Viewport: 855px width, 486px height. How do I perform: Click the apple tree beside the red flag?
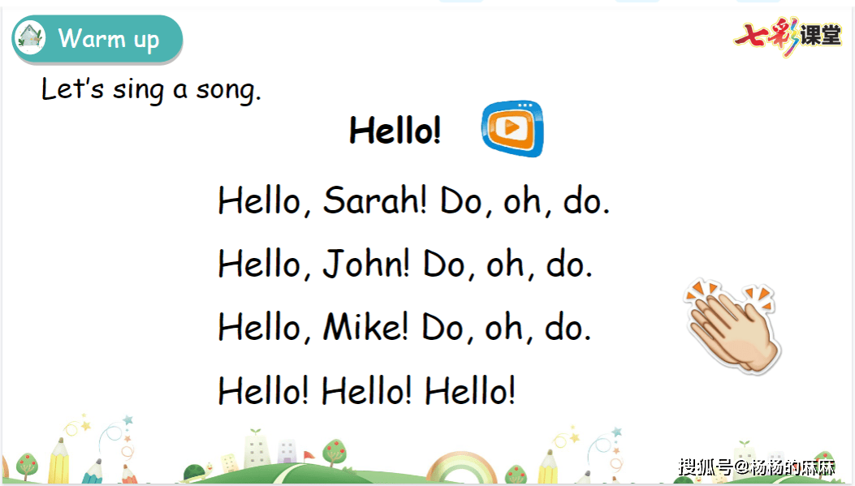click(x=334, y=454)
